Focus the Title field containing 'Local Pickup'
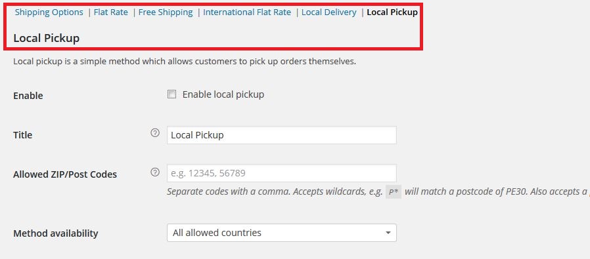This screenshot has height=259, width=590. point(281,135)
